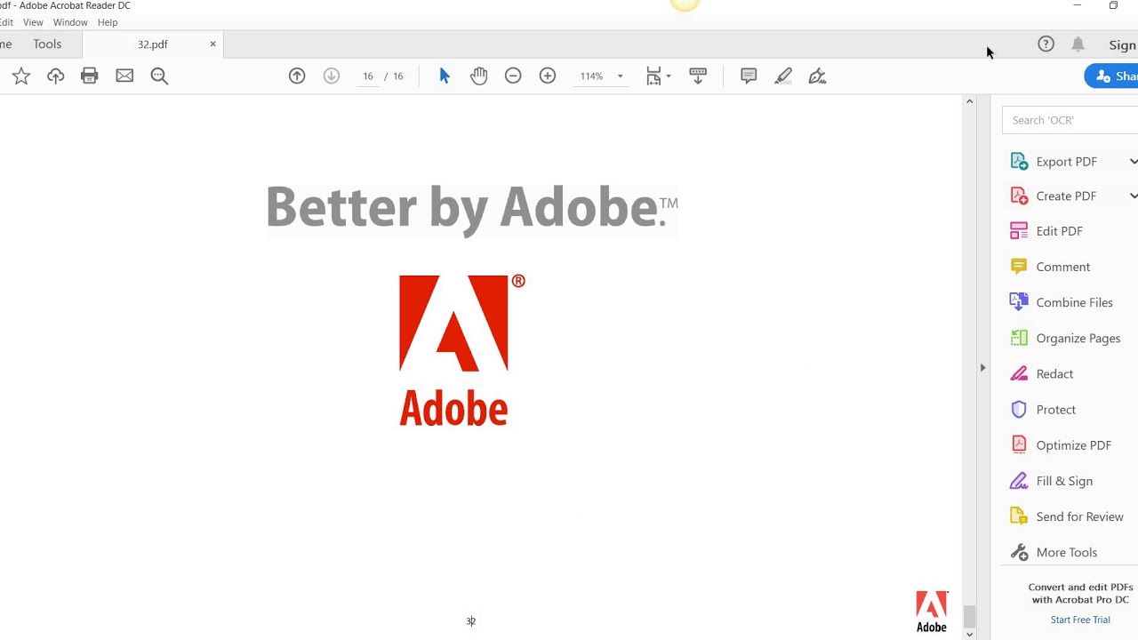Image resolution: width=1138 pixels, height=640 pixels.
Task: Select the highlight text pen tool
Action: pyautogui.click(x=783, y=76)
